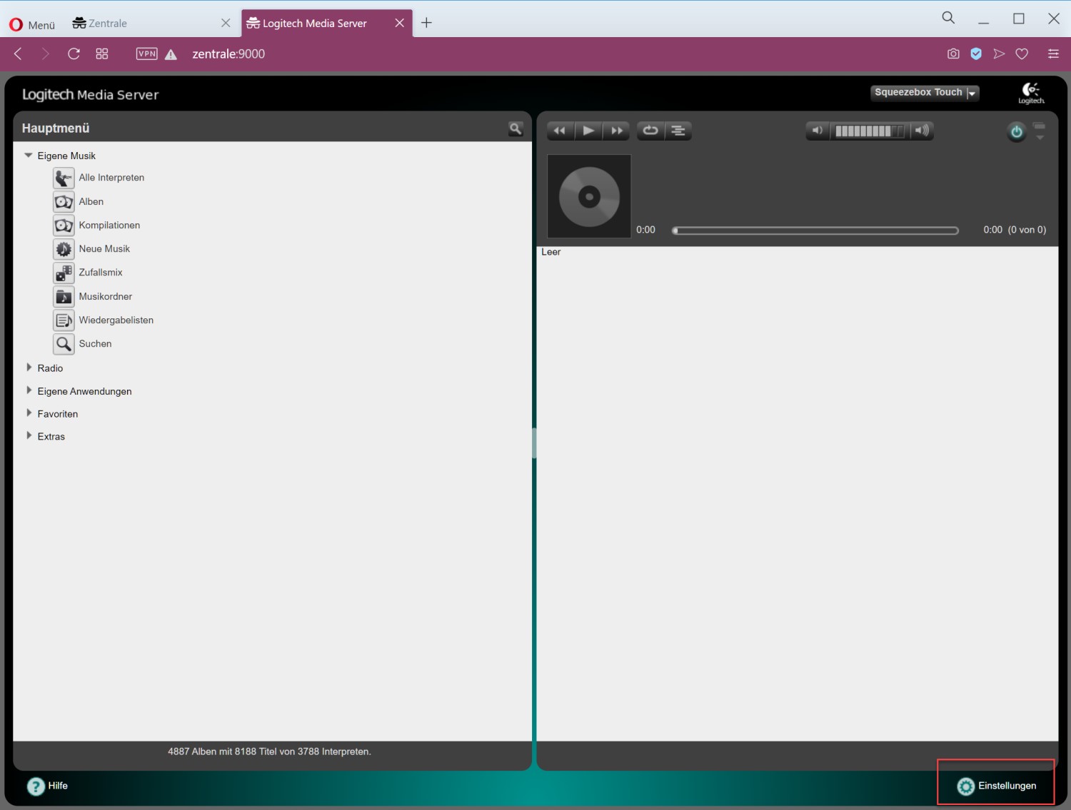The width and height of the screenshot is (1071, 810).
Task: Click the zentrale:9000 address field
Action: pyautogui.click(x=228, y=54)
